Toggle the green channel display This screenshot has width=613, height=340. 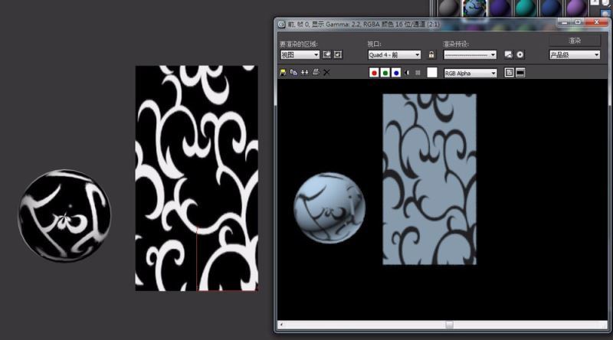pyautogui.click(x=385, y=73)
